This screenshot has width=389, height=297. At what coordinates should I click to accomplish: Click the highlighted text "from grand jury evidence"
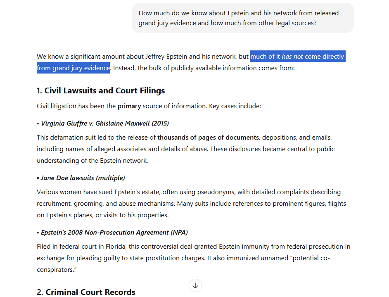73,68
